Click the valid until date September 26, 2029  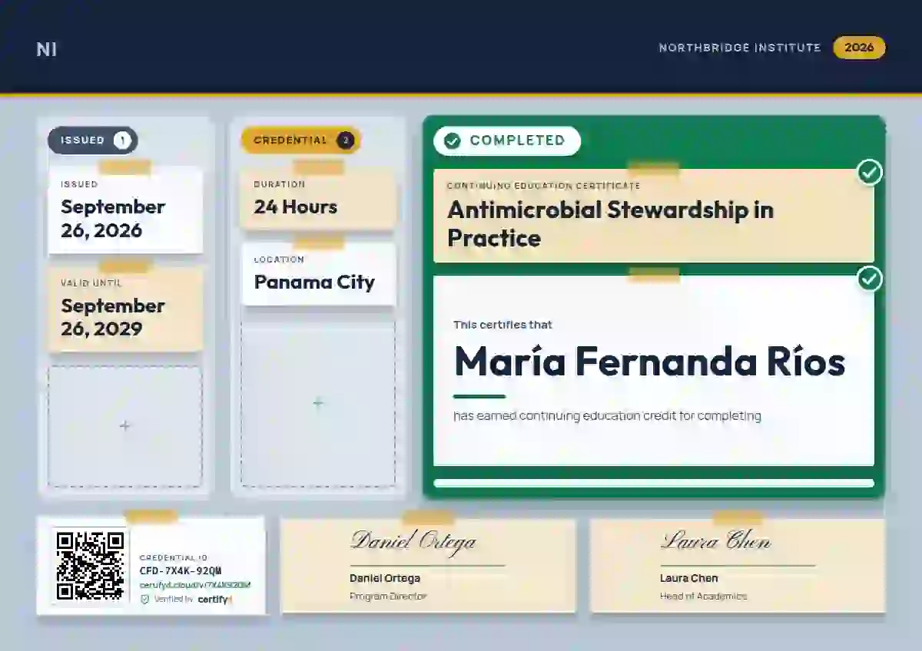tap(113, 317)
